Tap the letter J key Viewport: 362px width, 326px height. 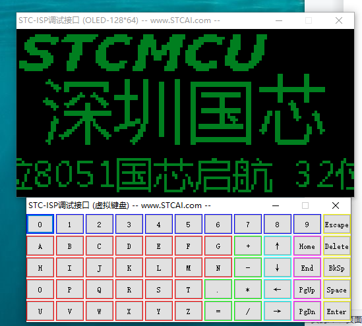(100, 267)
